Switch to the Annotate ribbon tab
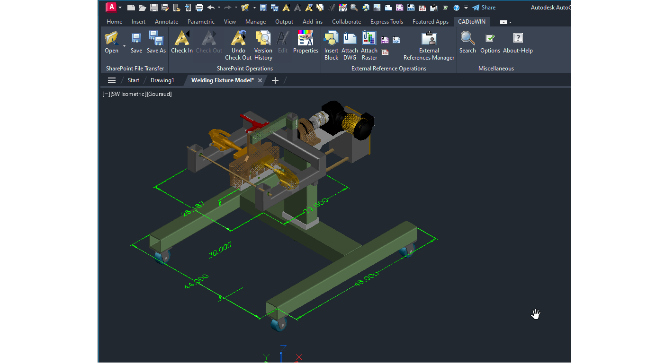Screen dimensions: 647x363 (x=166, y=22)
